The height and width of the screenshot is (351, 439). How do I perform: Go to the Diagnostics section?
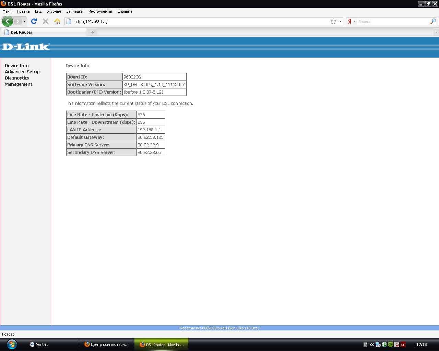[17, 78]
